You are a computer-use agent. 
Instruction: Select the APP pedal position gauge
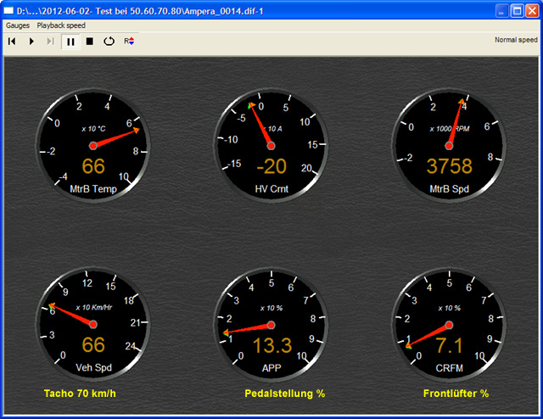coord(271,324)
